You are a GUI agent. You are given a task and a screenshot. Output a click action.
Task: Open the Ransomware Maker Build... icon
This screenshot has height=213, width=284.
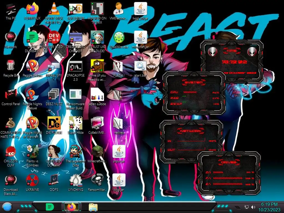click(x=75, y=95)
